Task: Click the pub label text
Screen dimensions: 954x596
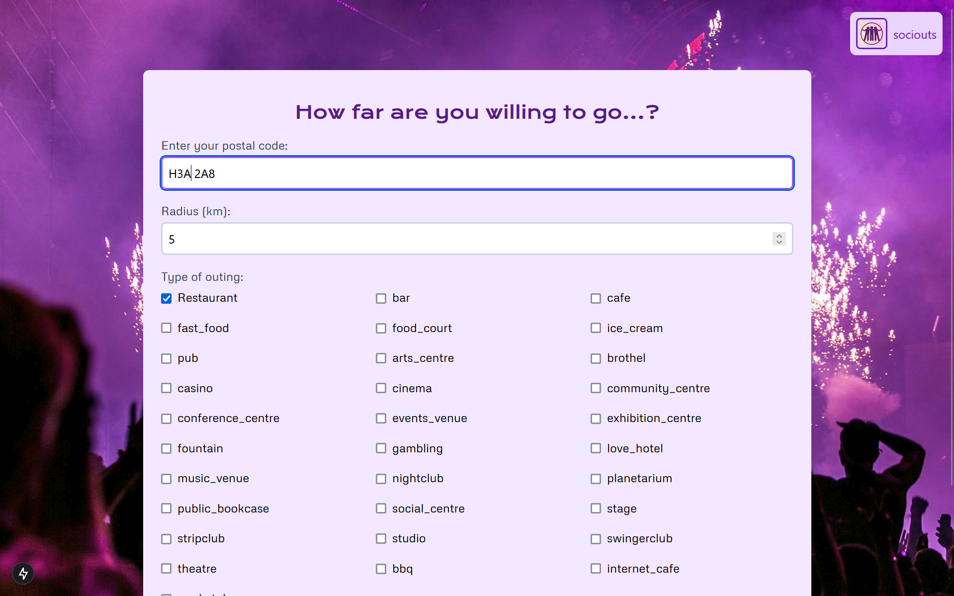Action: click(x=187, y=358)
